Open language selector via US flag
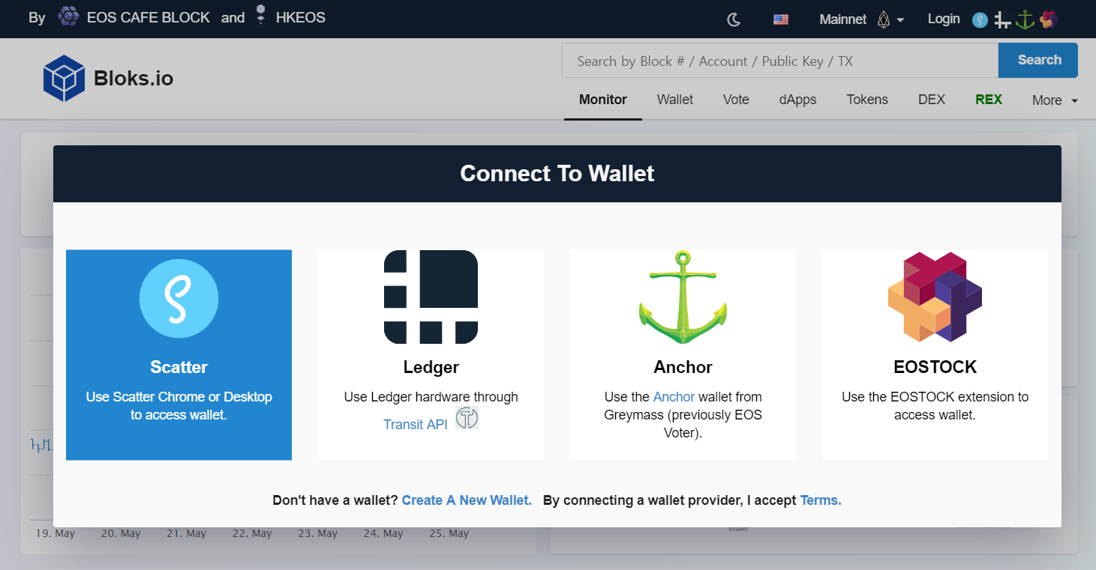The height and width of the screenshot is (570, 1096). click(781, 19)
